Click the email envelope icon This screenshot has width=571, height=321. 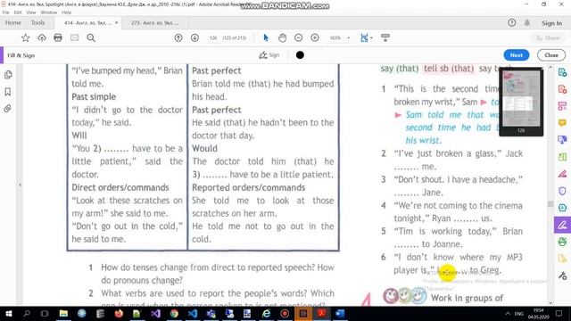click(x=75, y=37)
